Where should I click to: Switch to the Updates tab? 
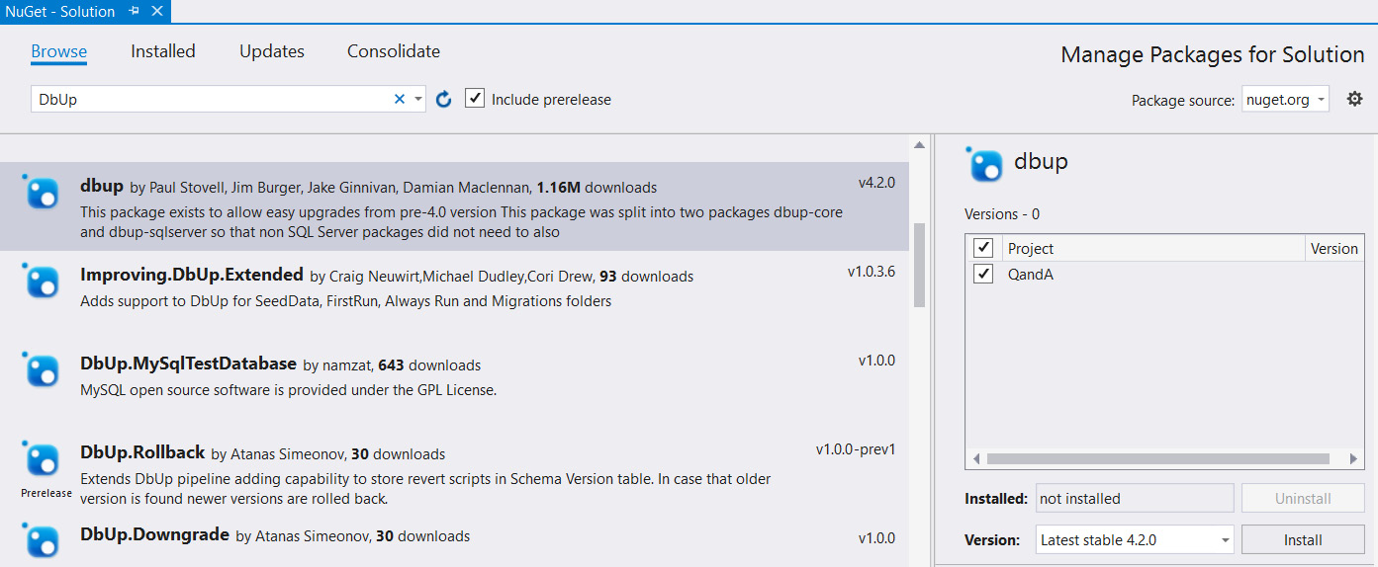[x=272, y=51]
